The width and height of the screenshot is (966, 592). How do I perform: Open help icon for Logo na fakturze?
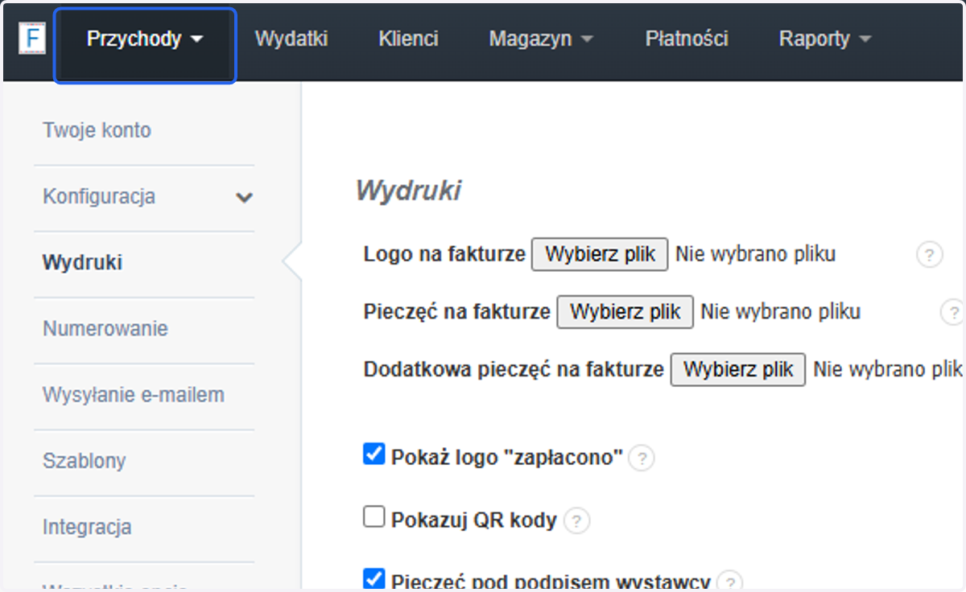(929, 255)
